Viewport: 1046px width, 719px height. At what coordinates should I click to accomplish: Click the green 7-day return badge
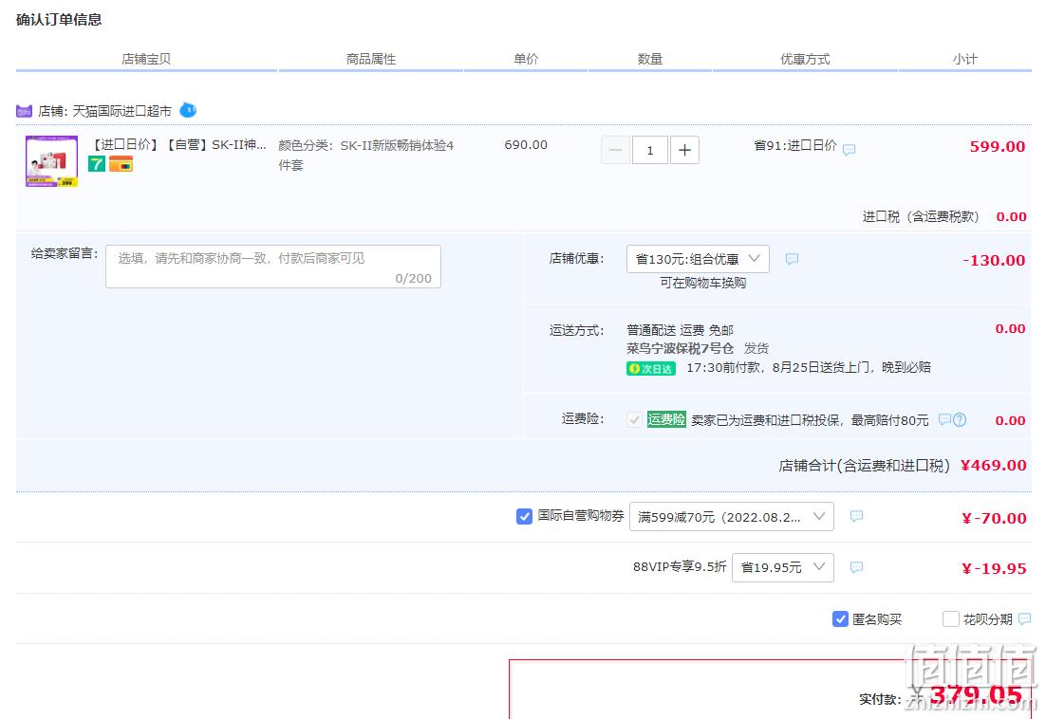pos(97,164)
